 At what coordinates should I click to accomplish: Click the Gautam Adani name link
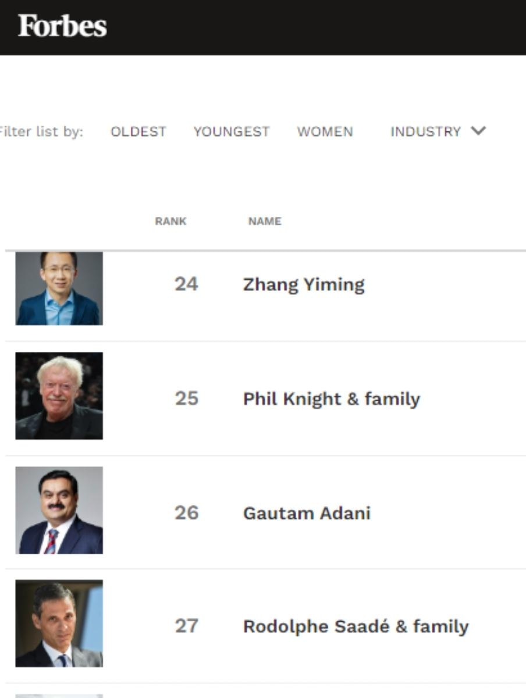(x=307, y=513)
